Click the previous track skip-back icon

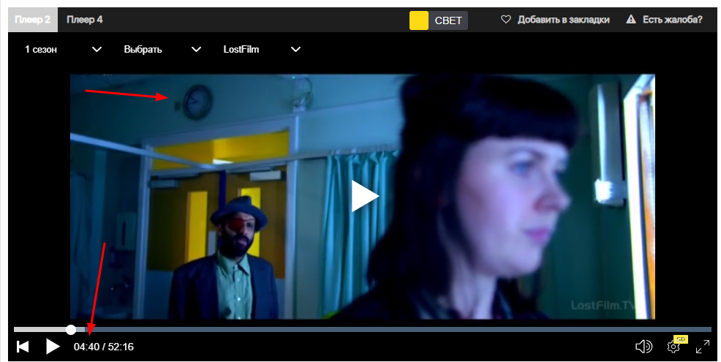coord(23,347)
